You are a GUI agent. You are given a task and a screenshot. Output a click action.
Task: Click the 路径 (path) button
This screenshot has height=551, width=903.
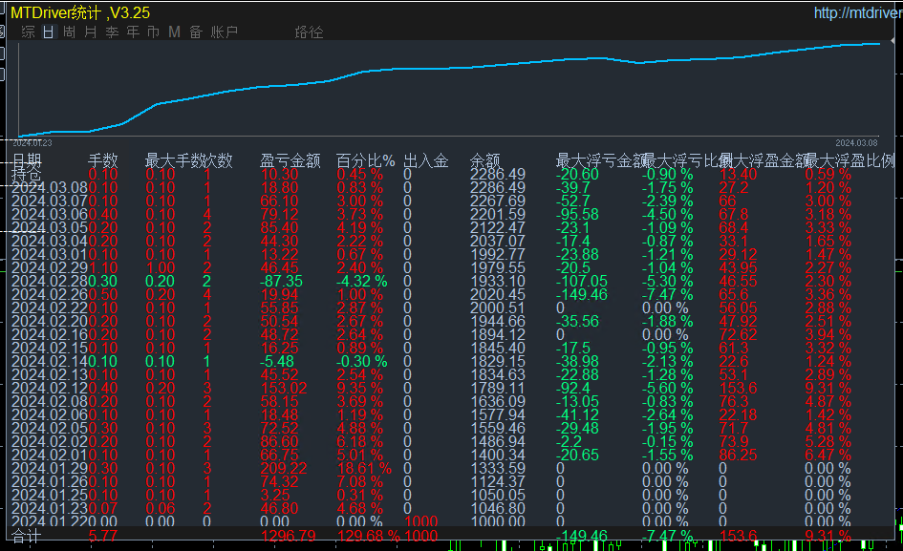pos(309,32)
